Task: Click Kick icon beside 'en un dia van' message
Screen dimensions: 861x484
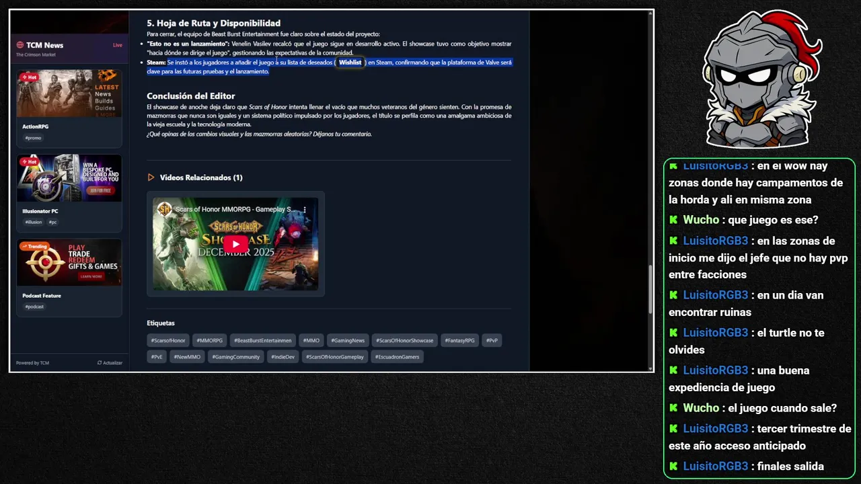Action: click(x=673, y=295)
